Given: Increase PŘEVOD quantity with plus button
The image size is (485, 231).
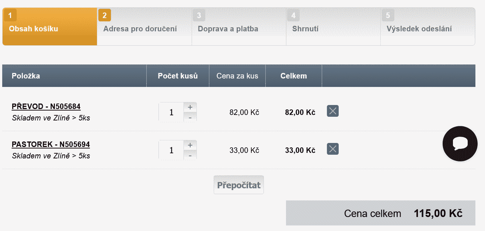Looking at the screenshot, I should tap(190, 107).
